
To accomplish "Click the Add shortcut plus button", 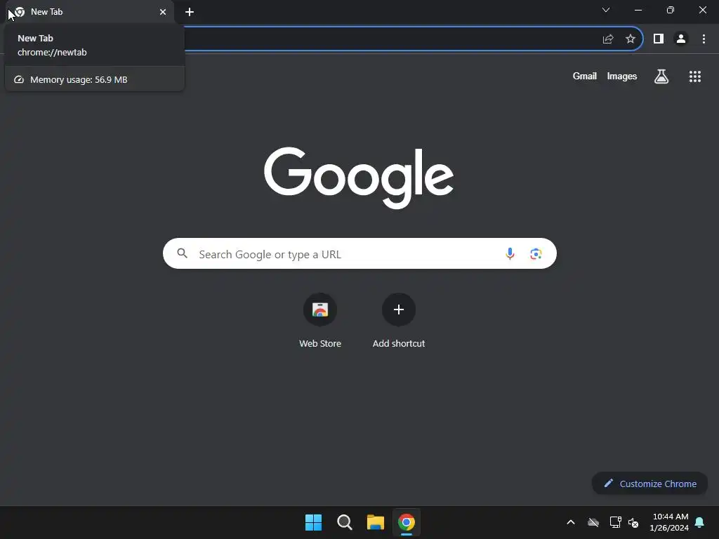I will [x=399, y=310].
